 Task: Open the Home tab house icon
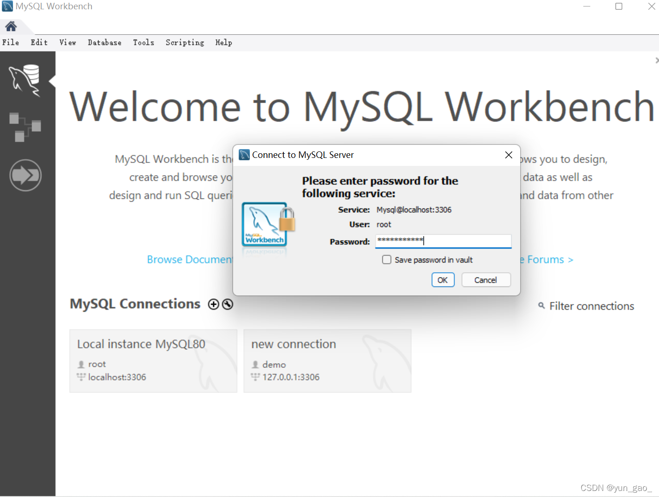coord(11,26)
